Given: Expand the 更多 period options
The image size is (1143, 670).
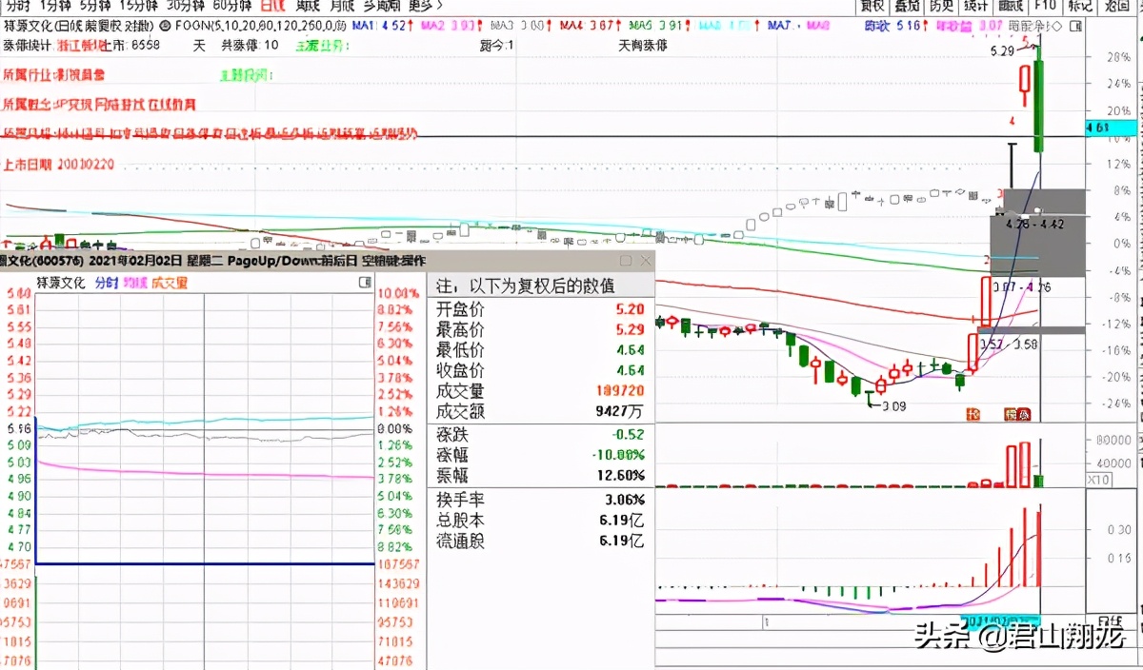Looking at the screenshot, I should tap(425, 6).
